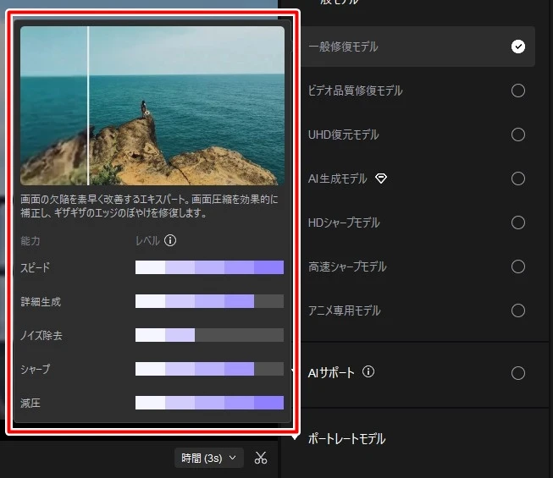Click the model description text starting 画面の欠陥を

149,206
